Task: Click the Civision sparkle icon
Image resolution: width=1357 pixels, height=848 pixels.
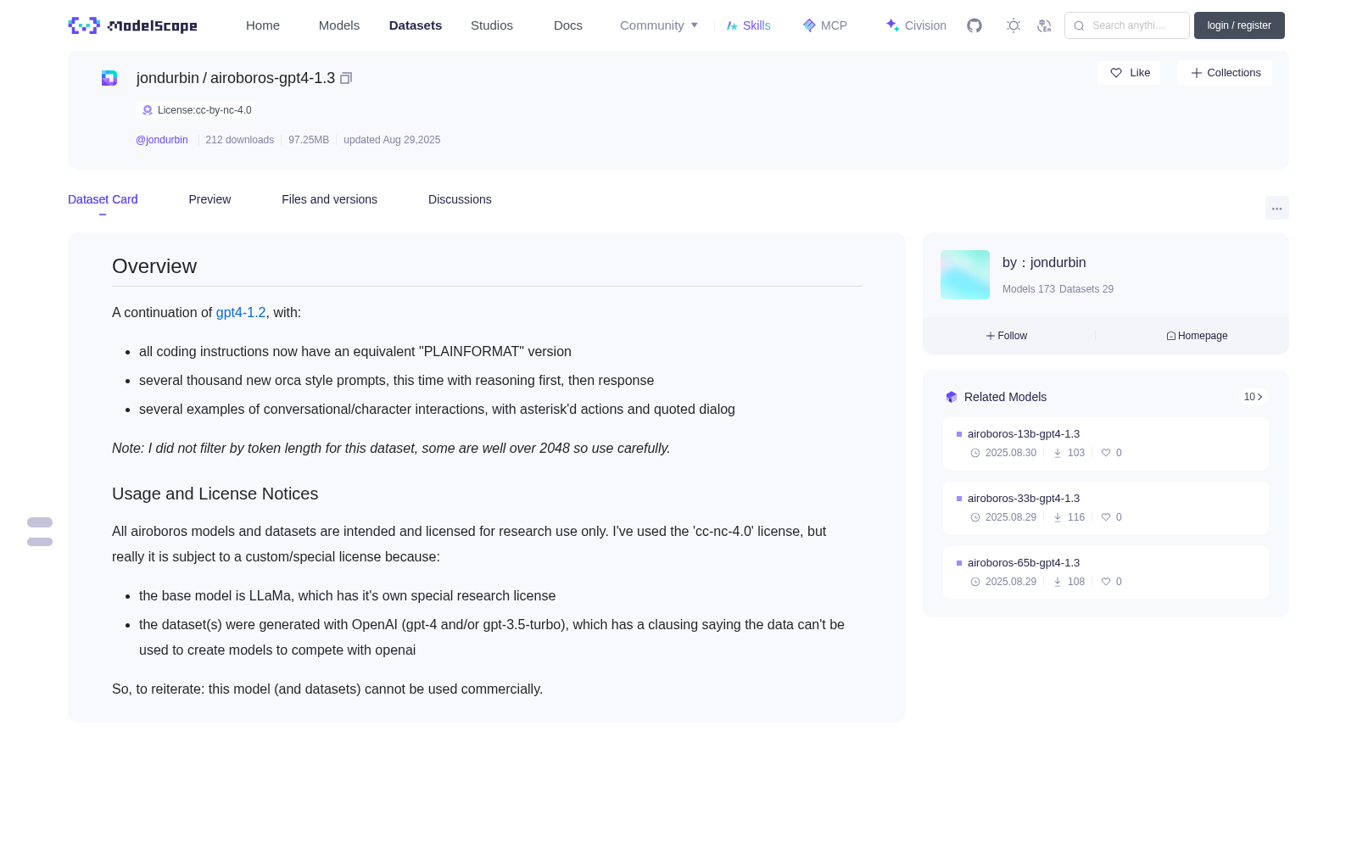Action: pos(892,25)
